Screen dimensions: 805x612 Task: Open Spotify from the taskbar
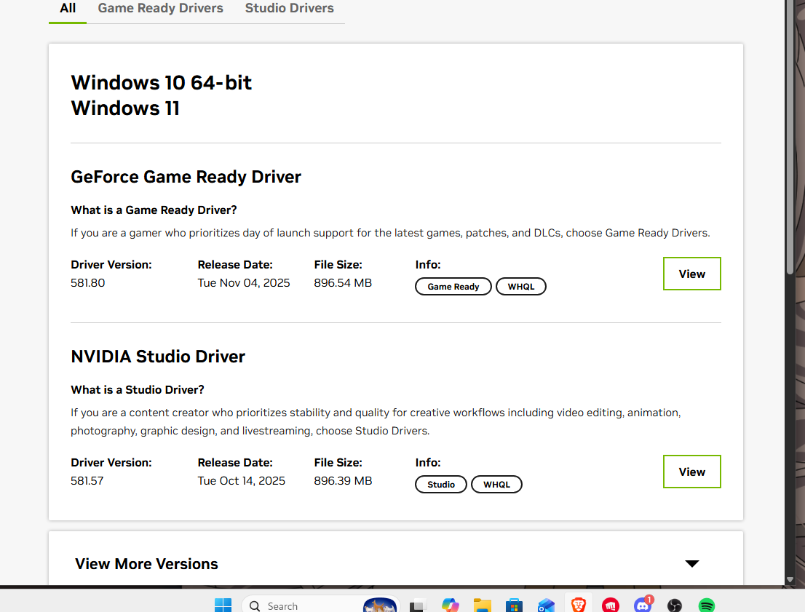pyautogui.click(x=707, y=605)
